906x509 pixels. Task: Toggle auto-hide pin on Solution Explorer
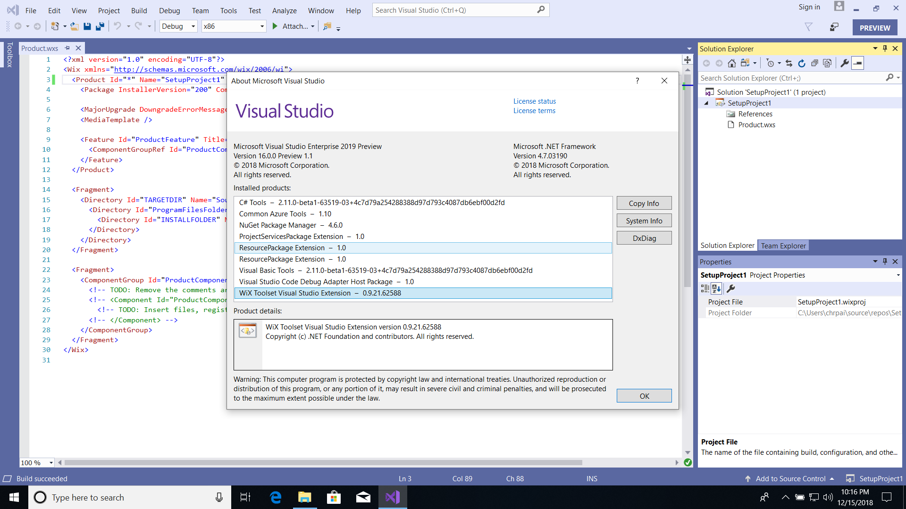pyautogui.click(x=885, y=49)
